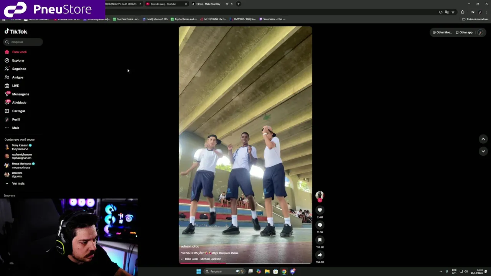Image resolution: width=491 pixels, height=276 pixels.
Task: Open BMW E82 / E88 bookmark
Action: 243,19
